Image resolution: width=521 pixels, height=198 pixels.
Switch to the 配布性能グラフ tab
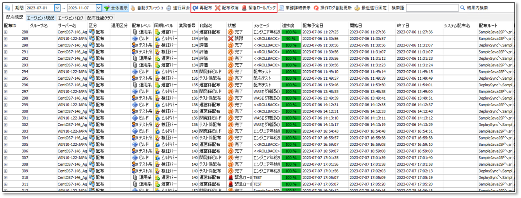click(x=100, y=18)
